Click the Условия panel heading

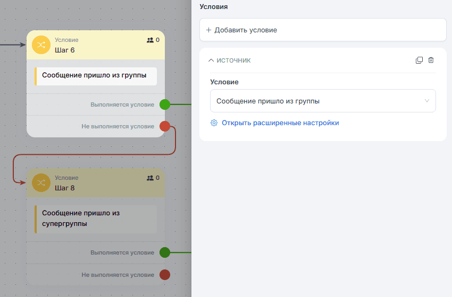pyautogui.click(x=214, y=6)
